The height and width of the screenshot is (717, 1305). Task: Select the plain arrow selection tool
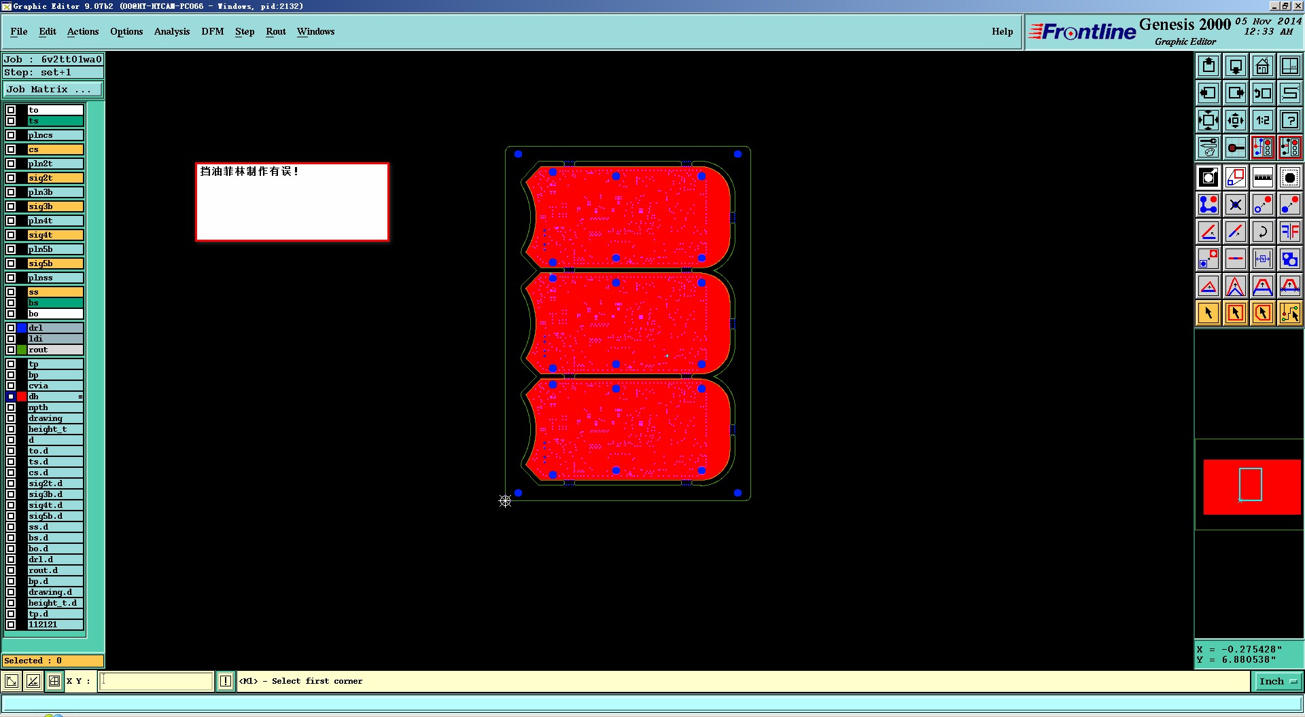click(x=1208, y=313)
